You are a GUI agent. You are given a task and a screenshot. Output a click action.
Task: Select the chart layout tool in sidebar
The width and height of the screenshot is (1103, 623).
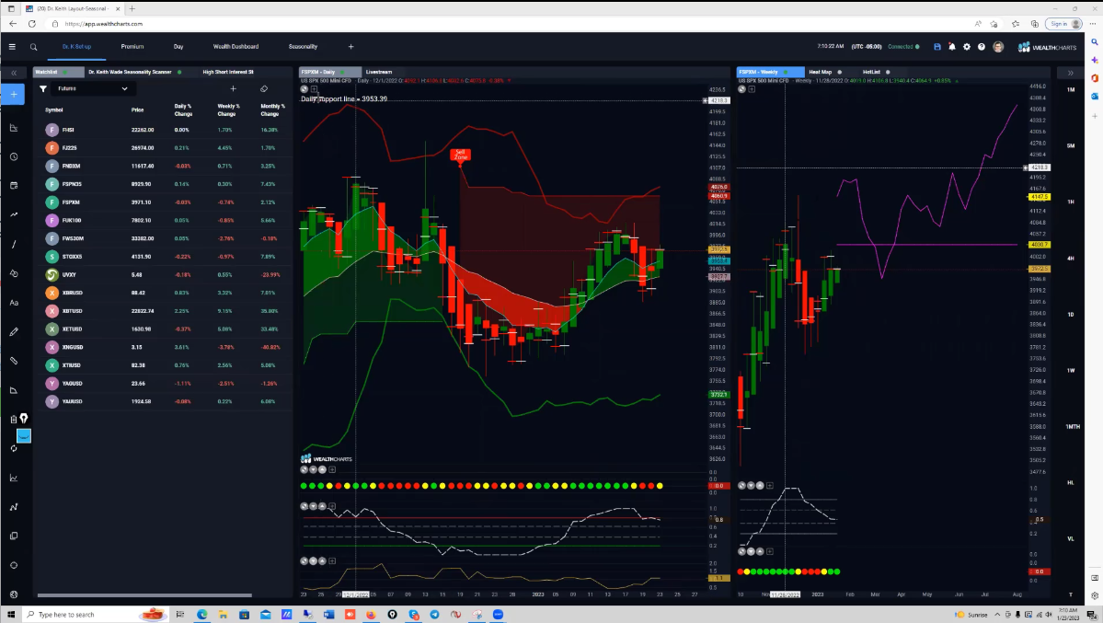point(14,128)
